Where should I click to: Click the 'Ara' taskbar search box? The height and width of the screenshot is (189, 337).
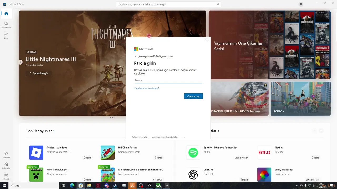34,186
